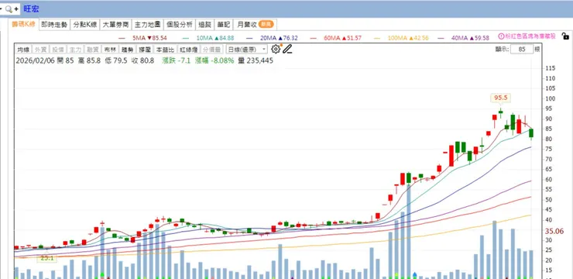
Task: Select the pencil drawing tool
Action: click(287, 49)
